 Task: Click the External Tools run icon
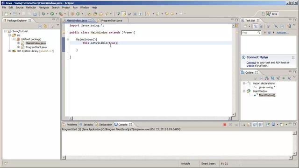tap(60, 14)
